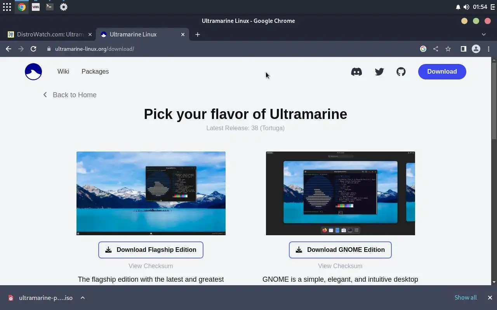Click 'Latest Release: 38 (Tortuga)' text

245,128
